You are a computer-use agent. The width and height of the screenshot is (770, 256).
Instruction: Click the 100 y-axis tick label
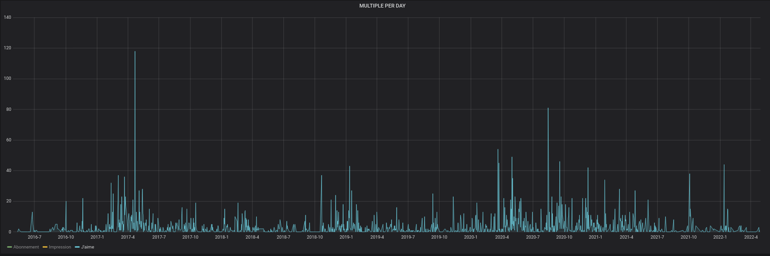click(x=7, y=78)
